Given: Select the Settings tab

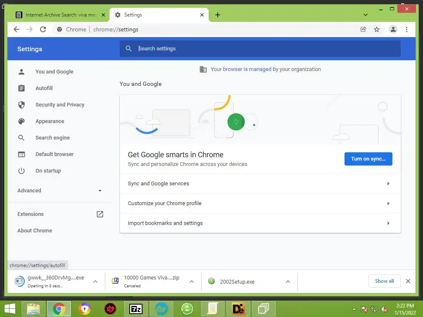Looking at the screenshot, I should tap(159, 15).
